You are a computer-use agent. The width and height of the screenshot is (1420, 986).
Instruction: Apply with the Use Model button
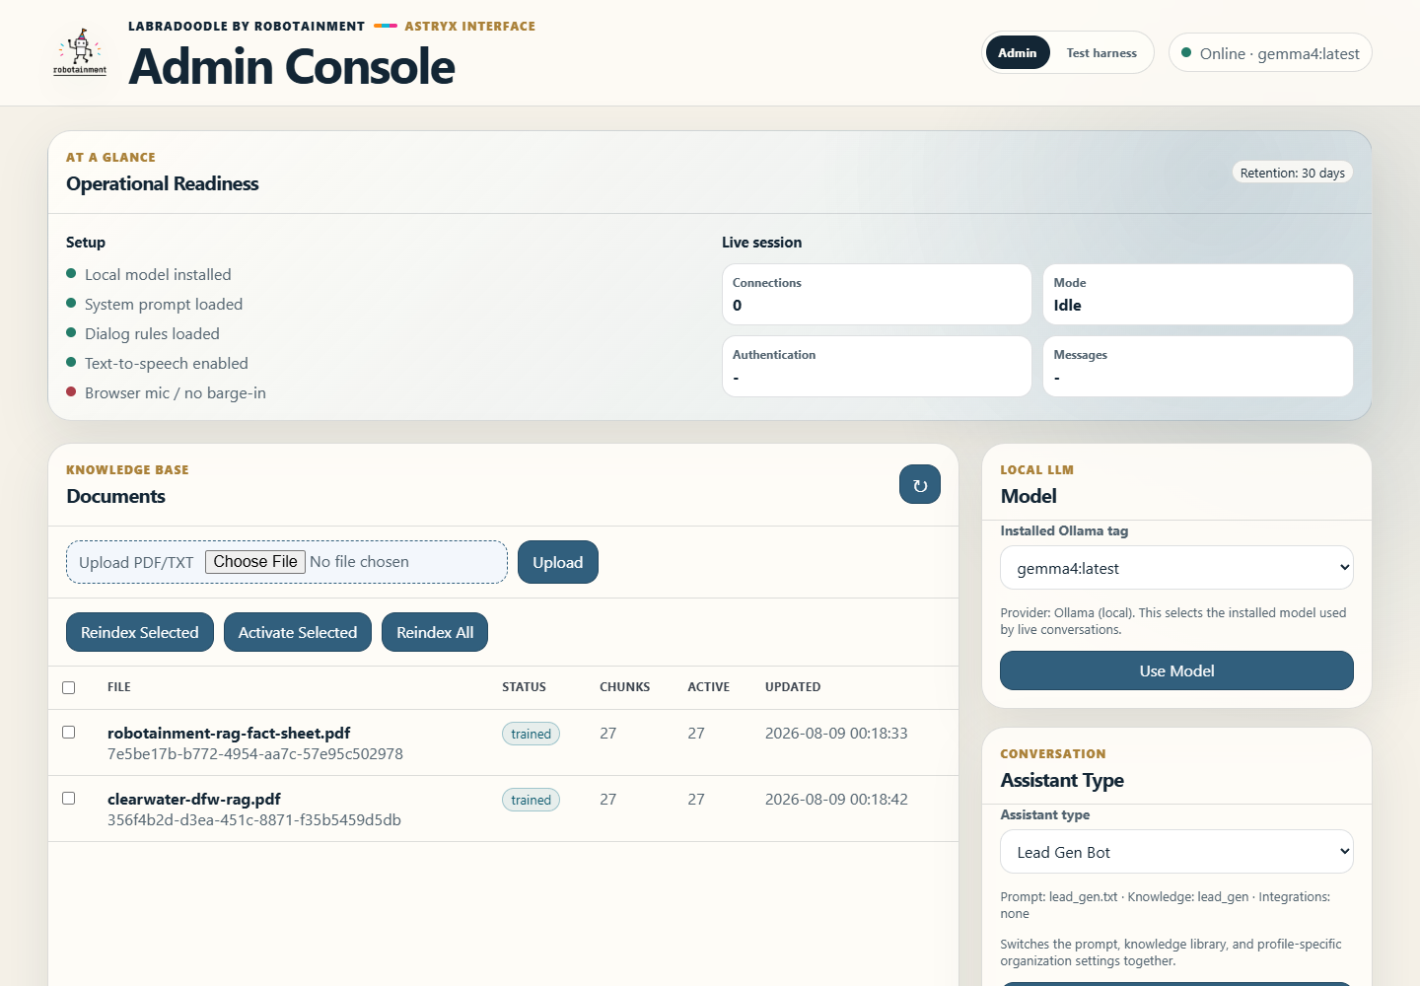1176,670
